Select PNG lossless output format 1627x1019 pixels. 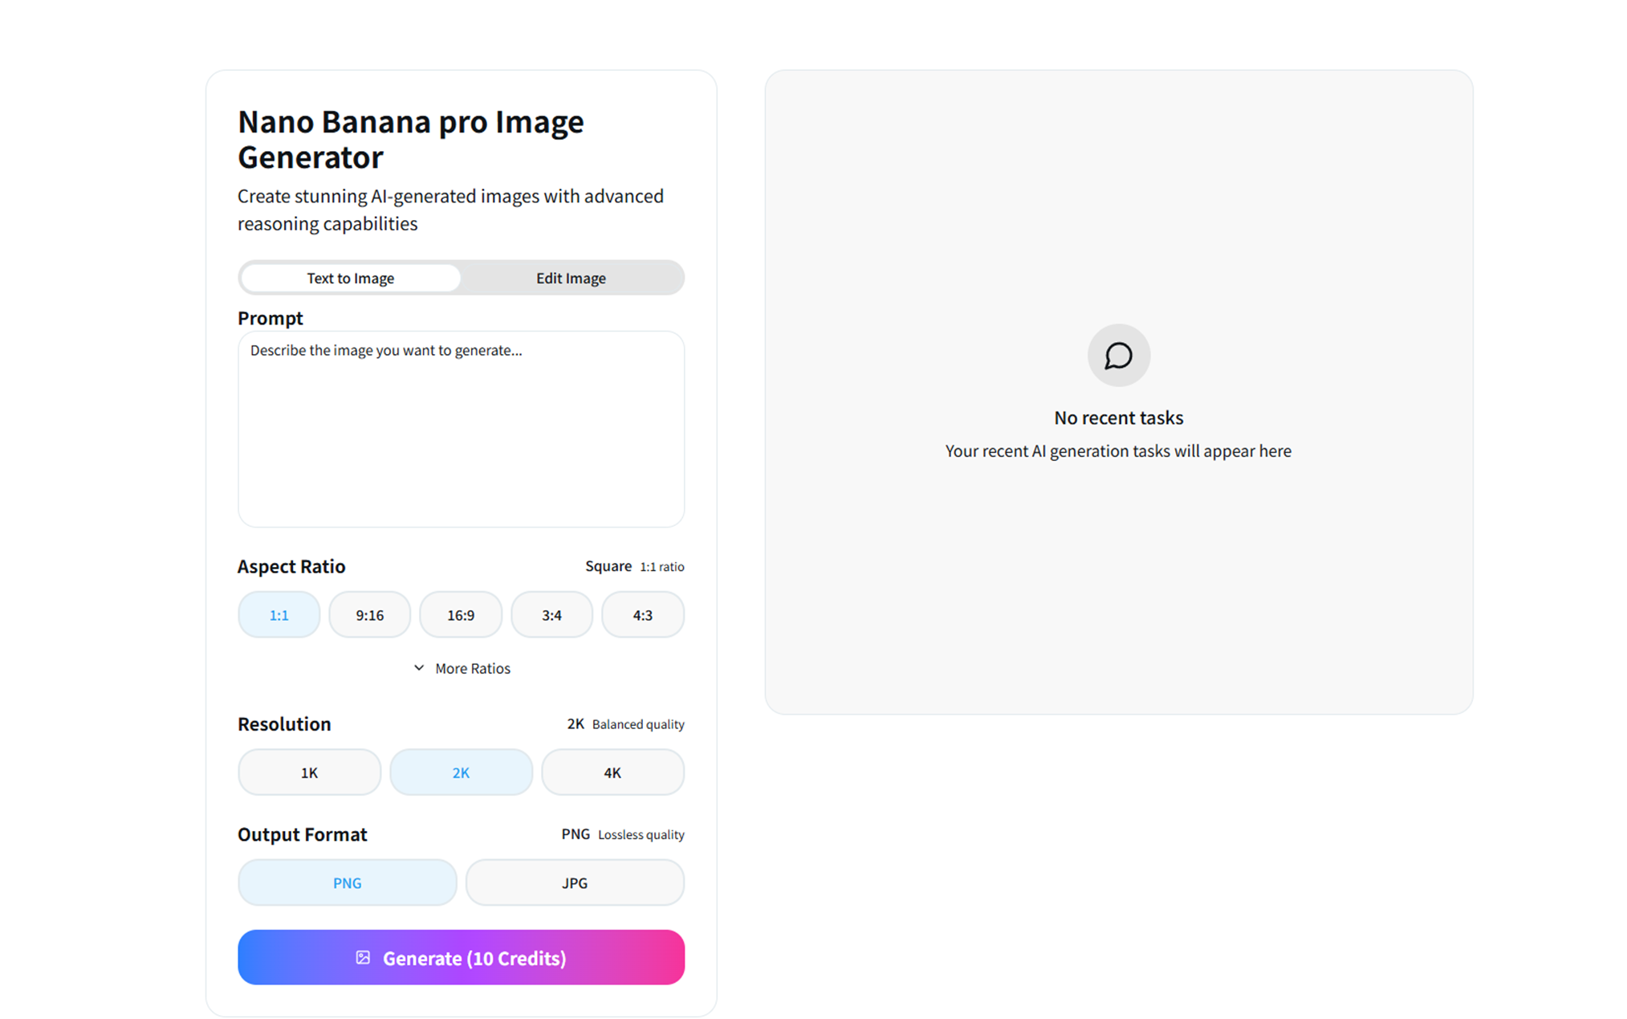[x=347, y=882]
